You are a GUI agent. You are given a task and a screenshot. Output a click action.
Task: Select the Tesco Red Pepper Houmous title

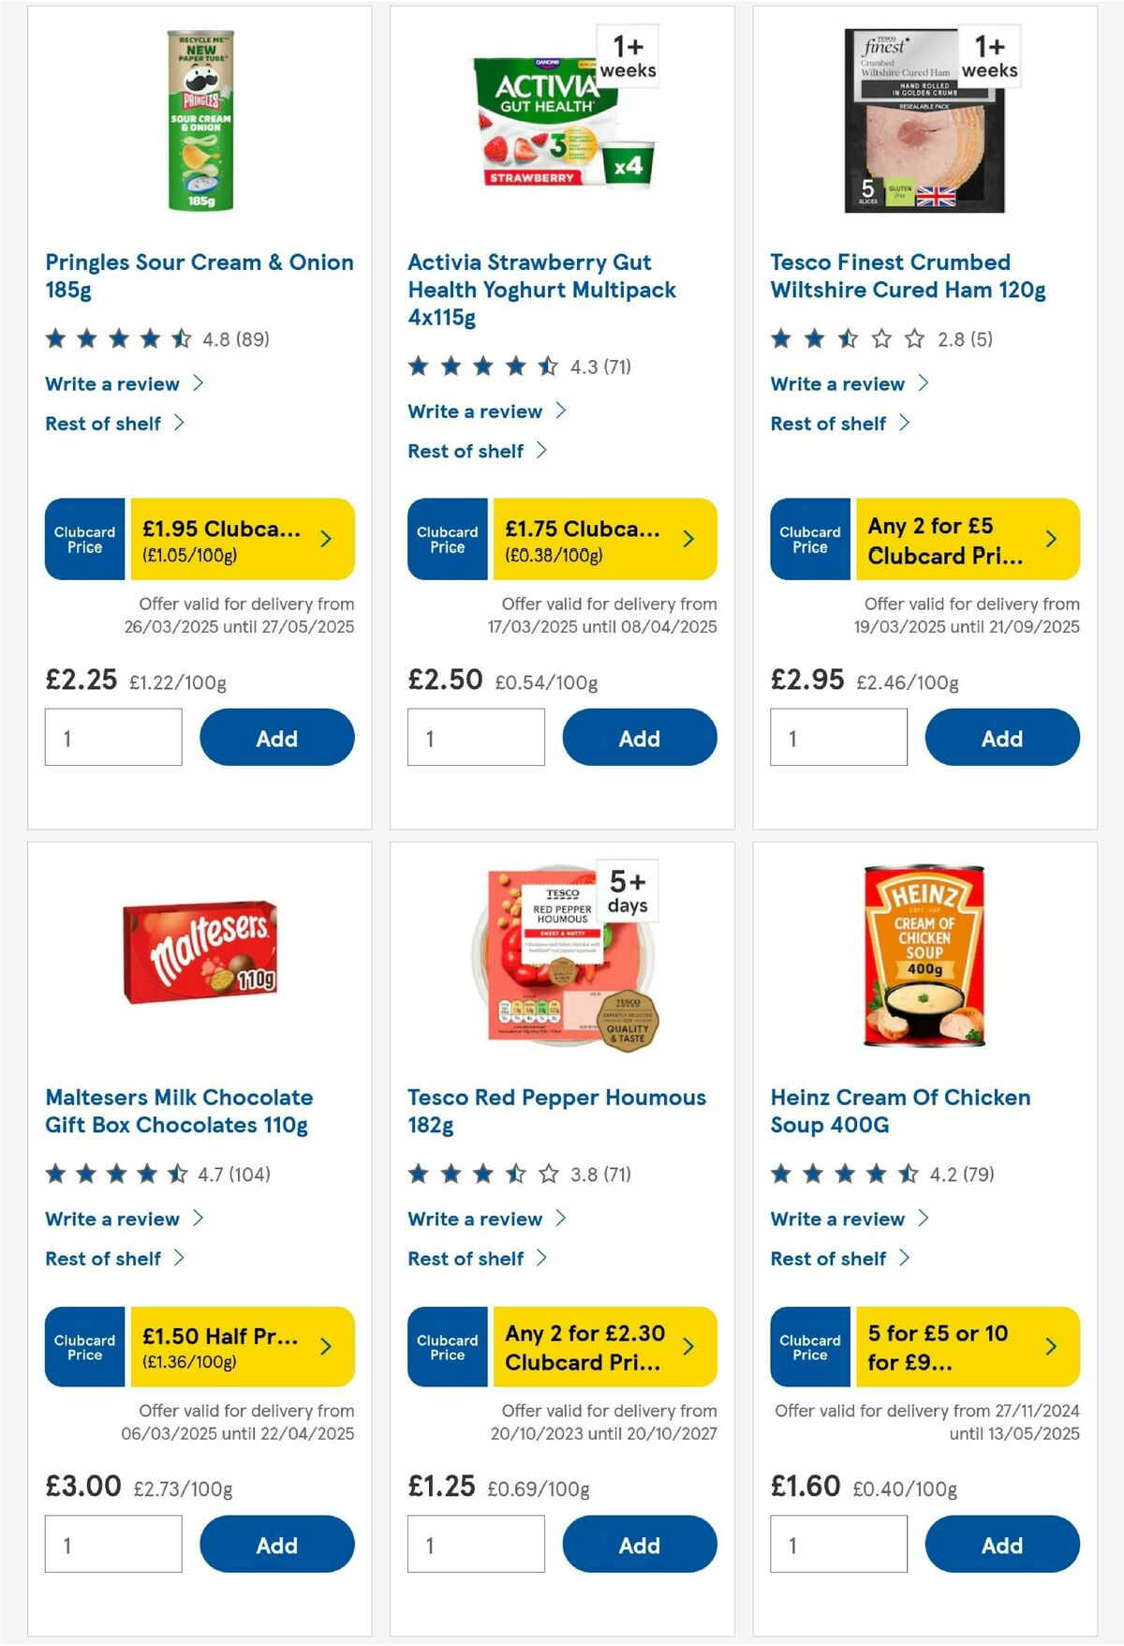point(555,1110)
